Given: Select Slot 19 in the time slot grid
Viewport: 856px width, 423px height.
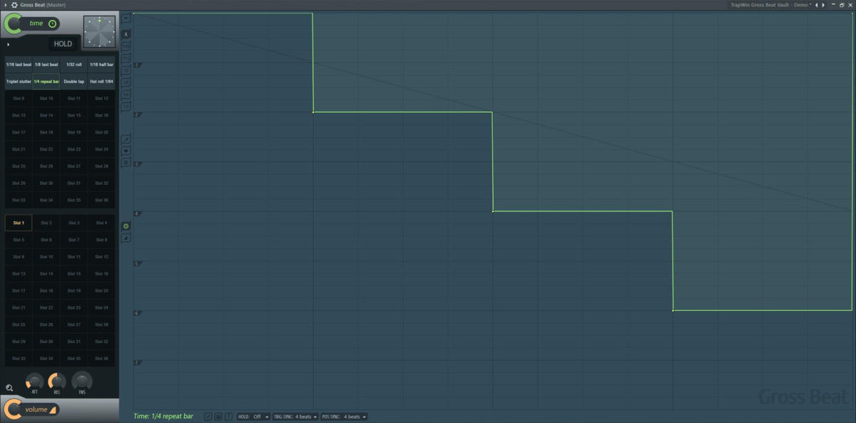Looking at the screenshot, I should [x=73, y=132].
